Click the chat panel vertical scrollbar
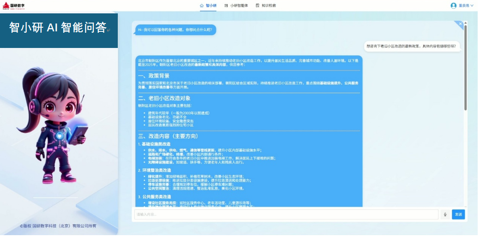 pos(465,69)
